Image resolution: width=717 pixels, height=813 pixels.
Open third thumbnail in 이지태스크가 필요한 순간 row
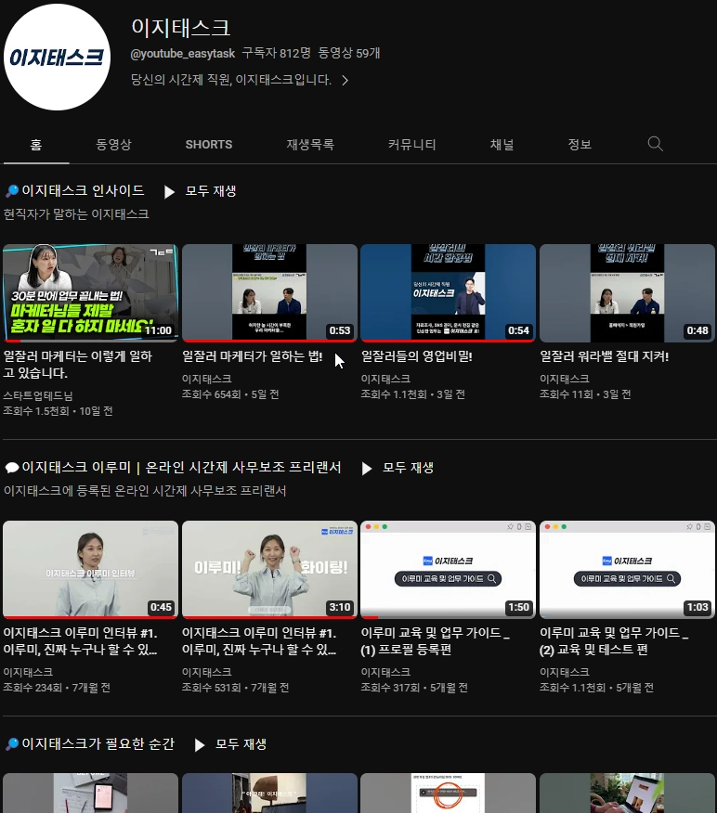point(449,794)
